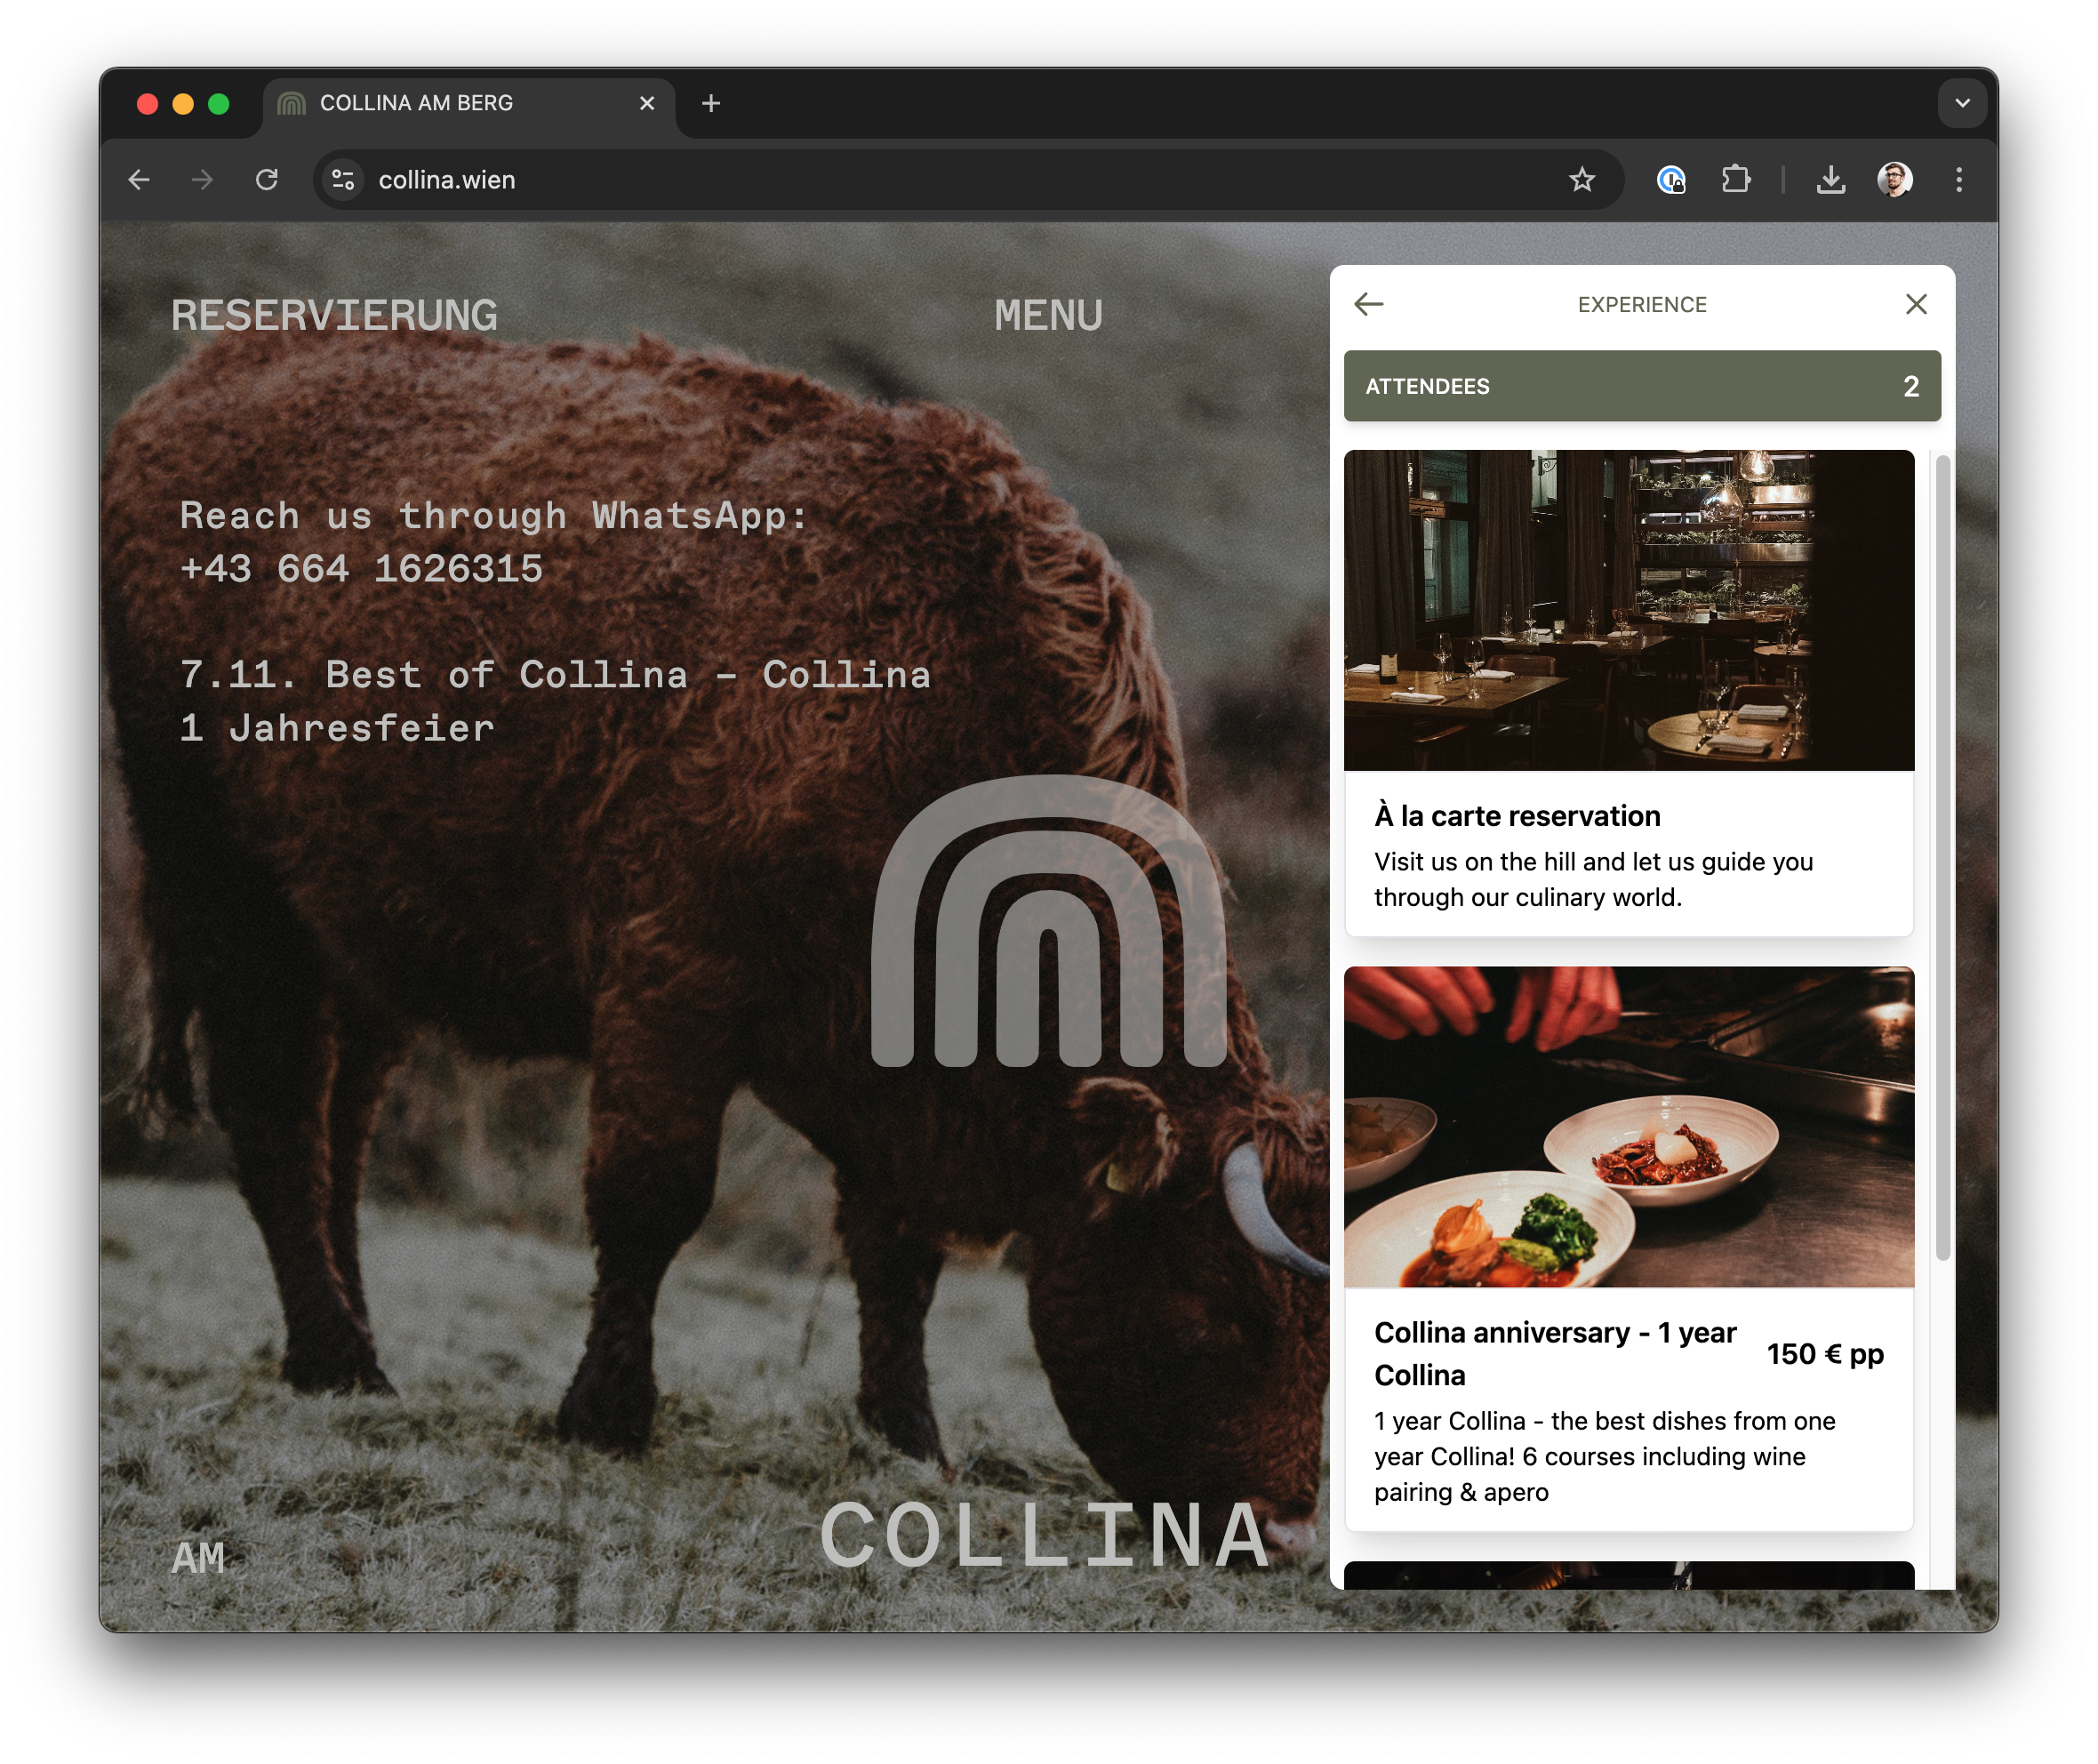The width and height of the screenshot is (2098, 1764).
Task: Click the COLLINA wordmark at the bottom
Action: [1046, 1535]
